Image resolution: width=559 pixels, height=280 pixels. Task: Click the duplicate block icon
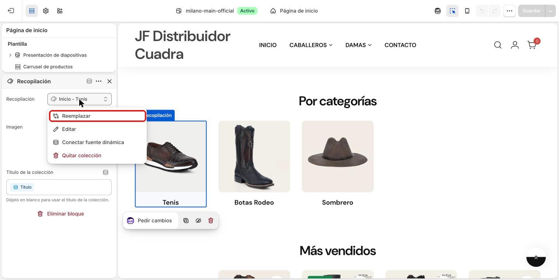pyautogui.click(x=186, y=221)
